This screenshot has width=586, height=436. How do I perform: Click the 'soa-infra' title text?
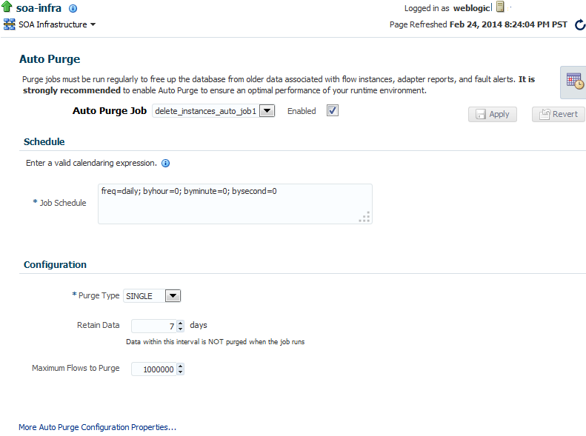click(39, 8)
